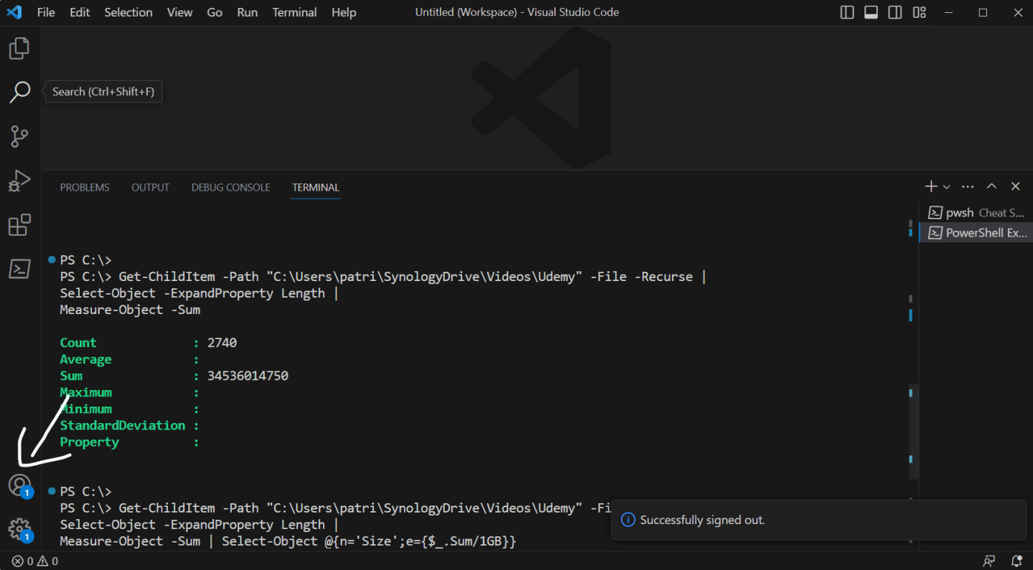The width and height of the screenshot is (1033, 570).
Task: Open the Source Control view
Action: click(19, 136)
